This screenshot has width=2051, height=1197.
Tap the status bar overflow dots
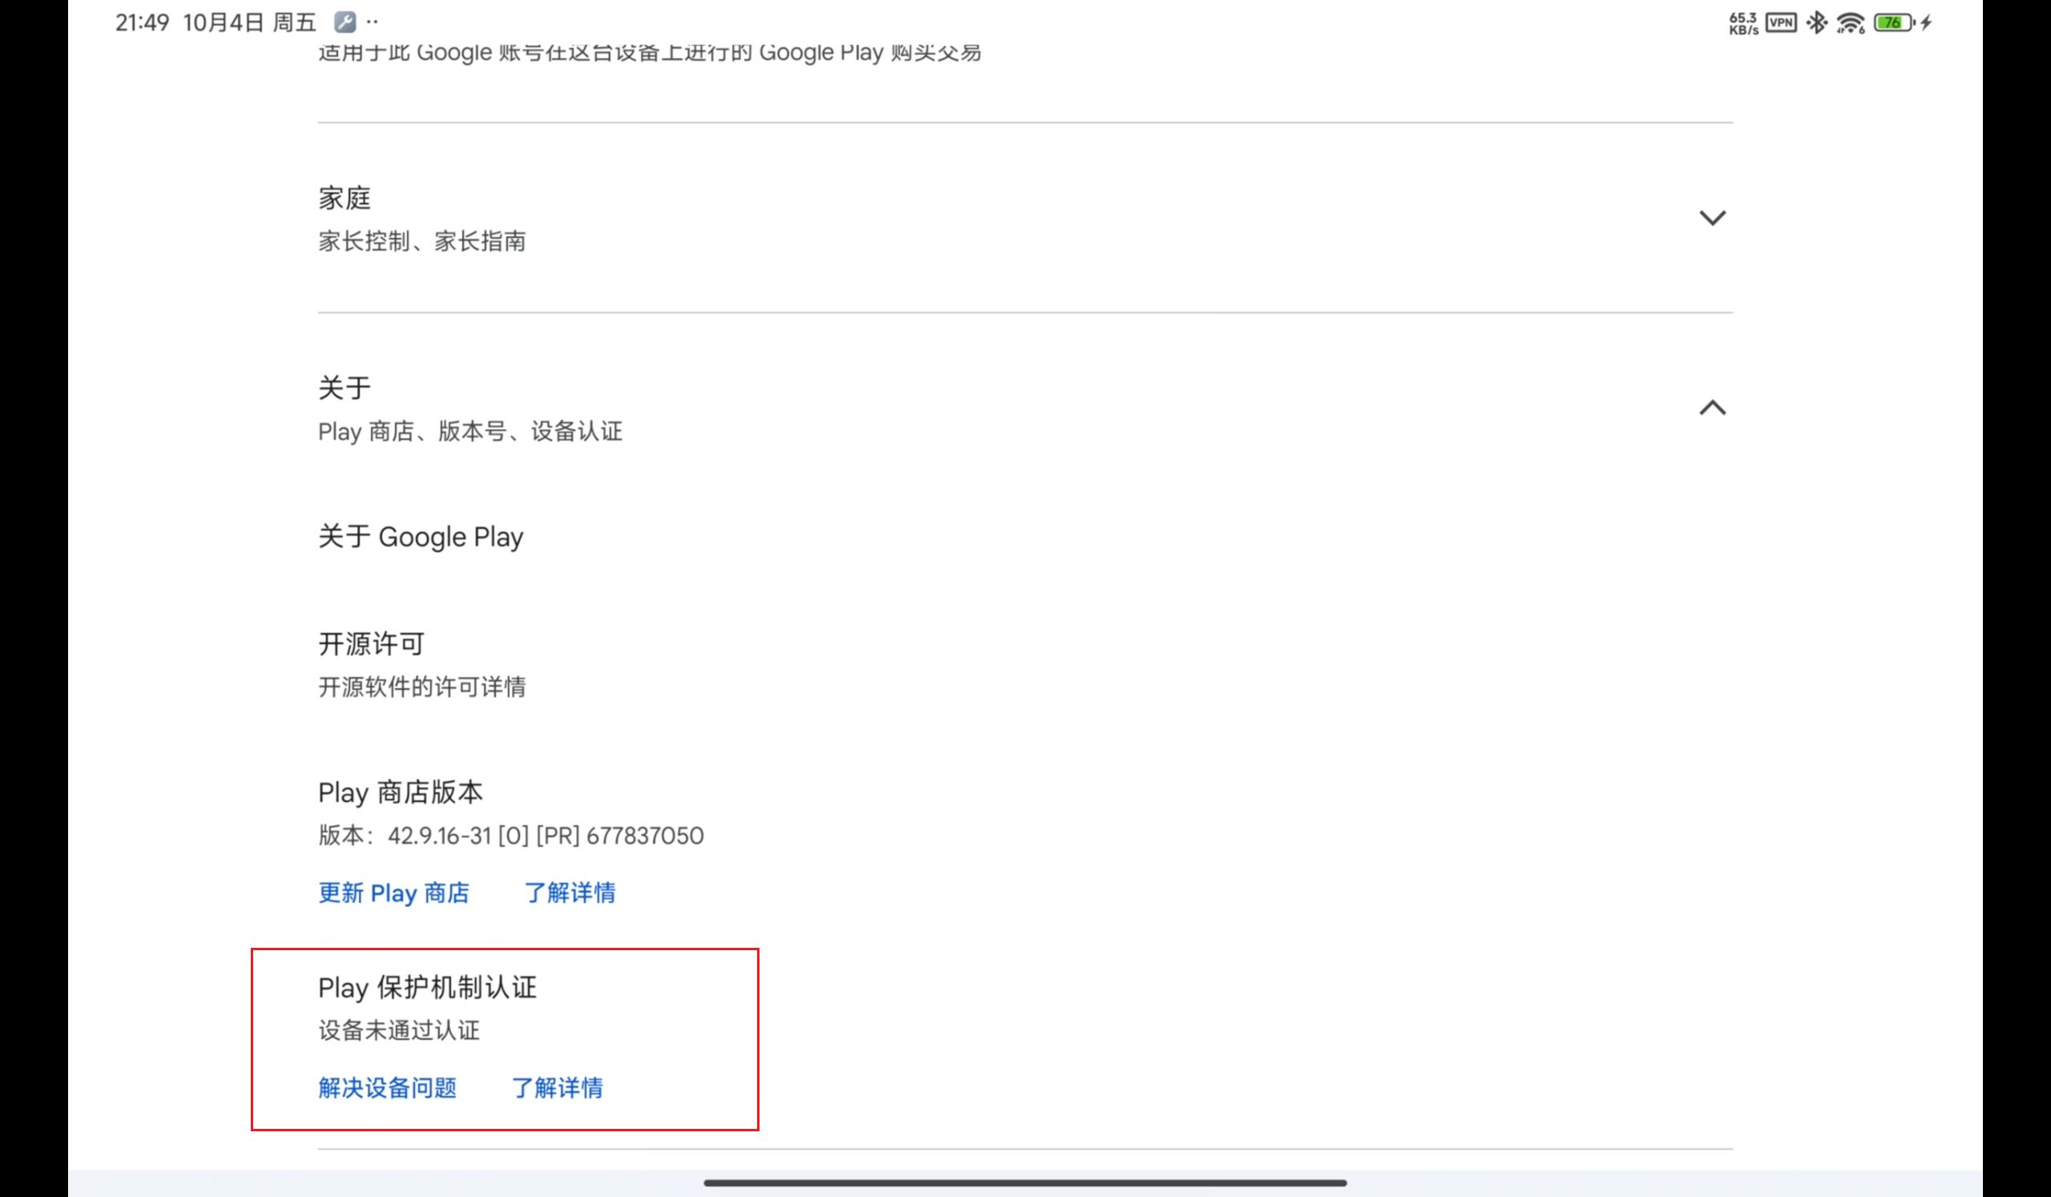[372, 22]
